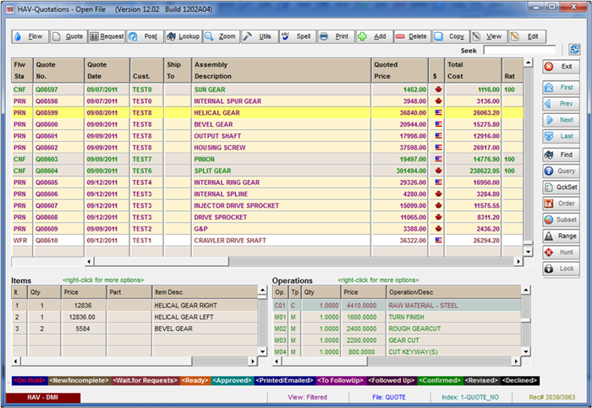Click the Lock button

pyautogui.click(x=561, y=269)
